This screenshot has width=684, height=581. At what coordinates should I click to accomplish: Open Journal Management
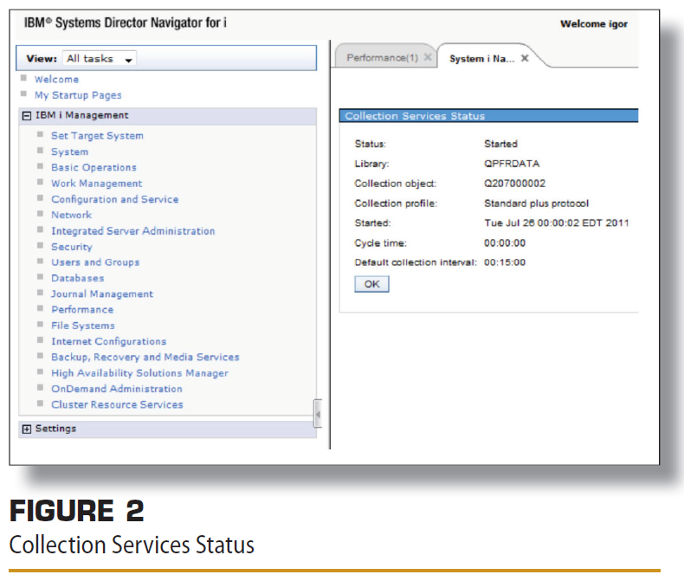click(102, 294)
